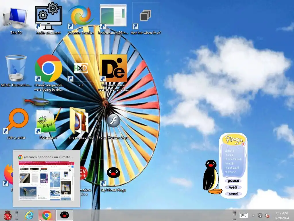This screenshot has width=294, height=221.
Task: Click the Pingu logo on the widget
Action: pos(233,140)
